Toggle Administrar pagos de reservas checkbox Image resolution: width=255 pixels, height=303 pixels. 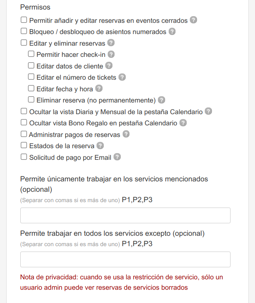point(24,134)
